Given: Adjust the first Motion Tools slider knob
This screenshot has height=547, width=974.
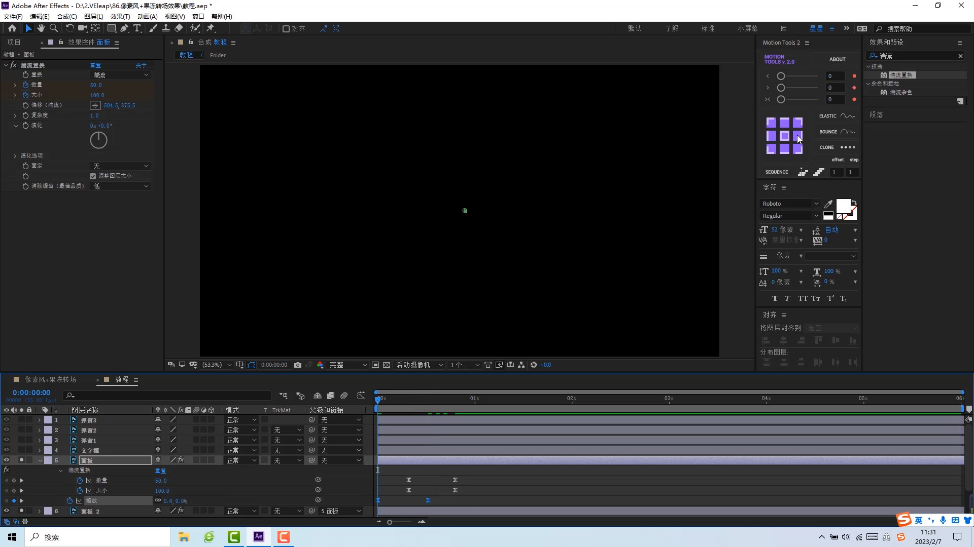Looking at the screenshot, I should click(781, 76).
